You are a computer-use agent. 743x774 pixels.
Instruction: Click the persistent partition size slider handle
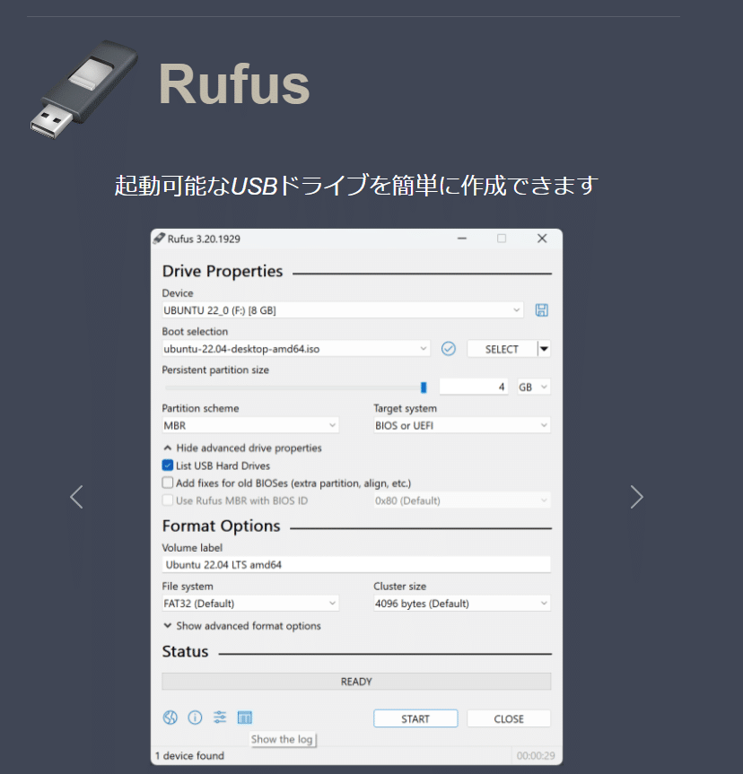pyautogui.click(x=424, y=387)
